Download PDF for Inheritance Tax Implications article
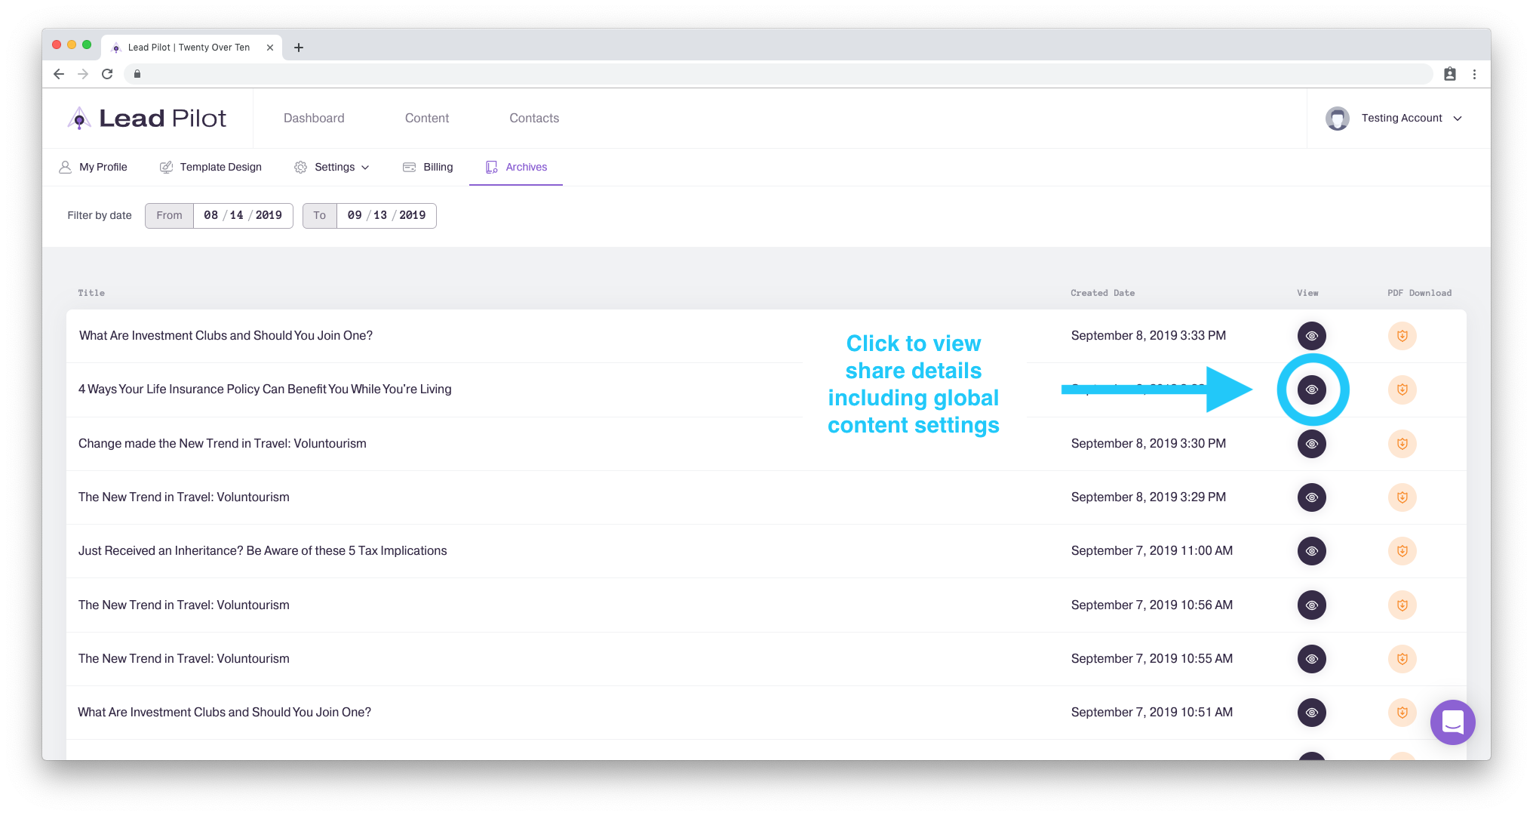This screenshot has height=816, width=1533. point(1402,551)
